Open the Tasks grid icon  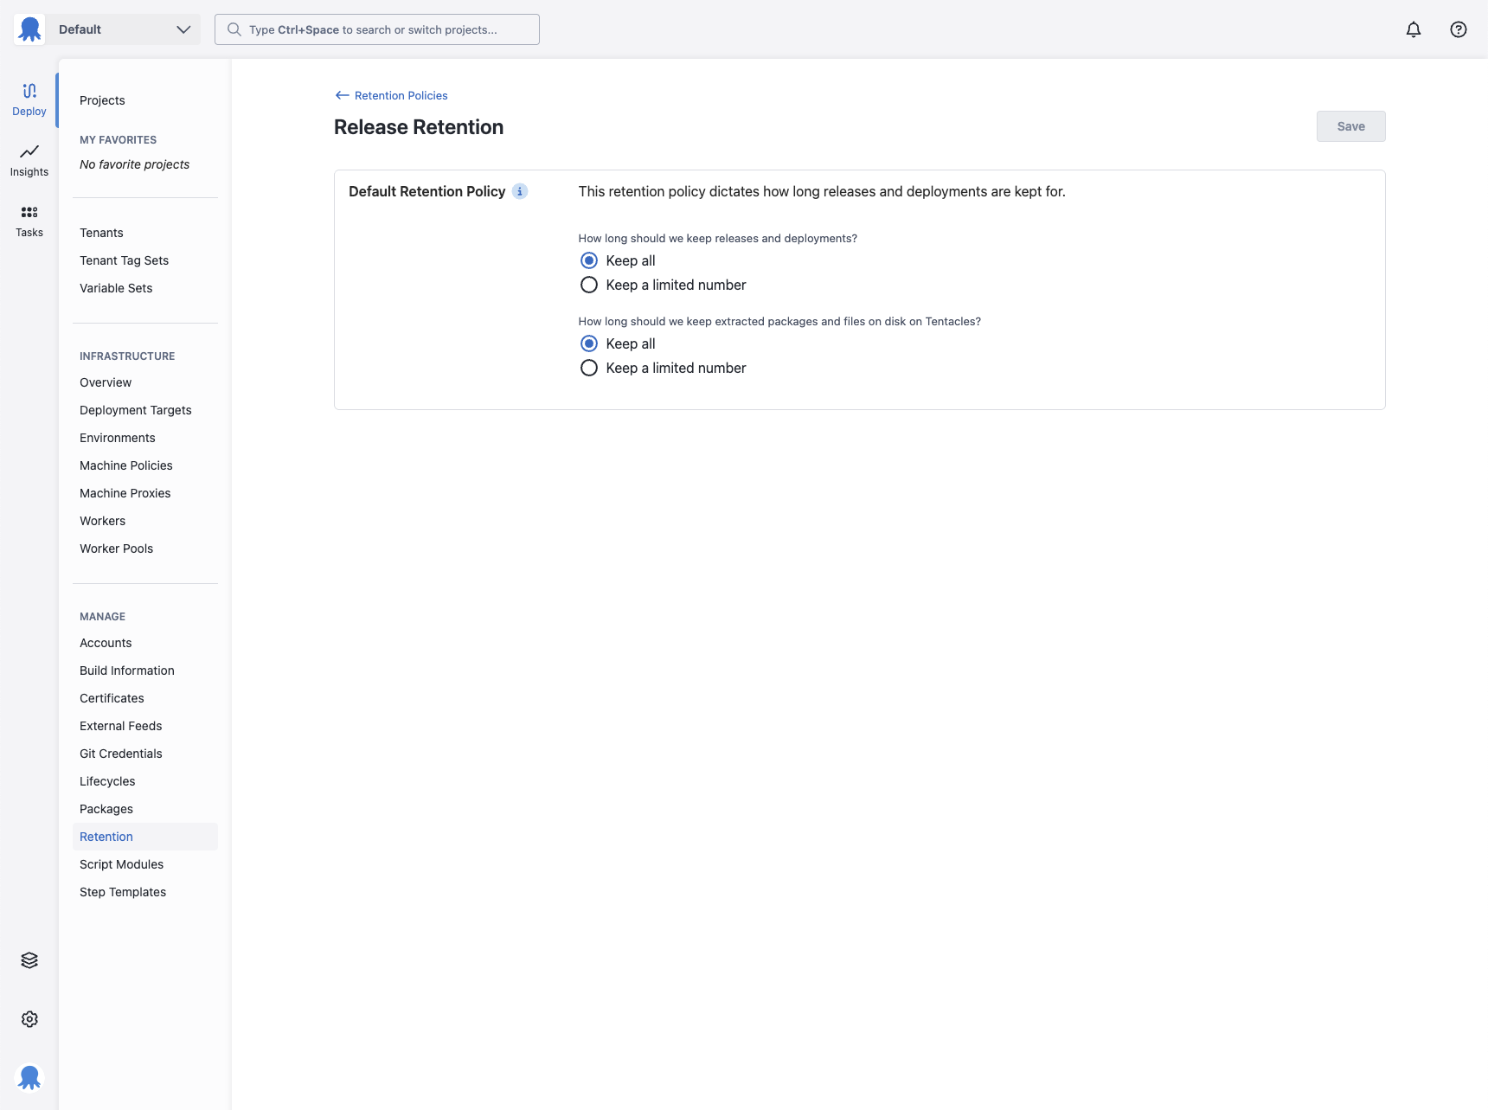(x=29, y=213)
